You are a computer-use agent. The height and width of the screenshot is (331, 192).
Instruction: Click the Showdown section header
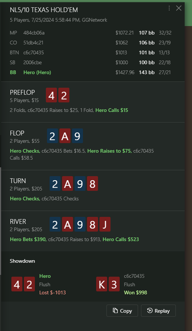point(22,261)
